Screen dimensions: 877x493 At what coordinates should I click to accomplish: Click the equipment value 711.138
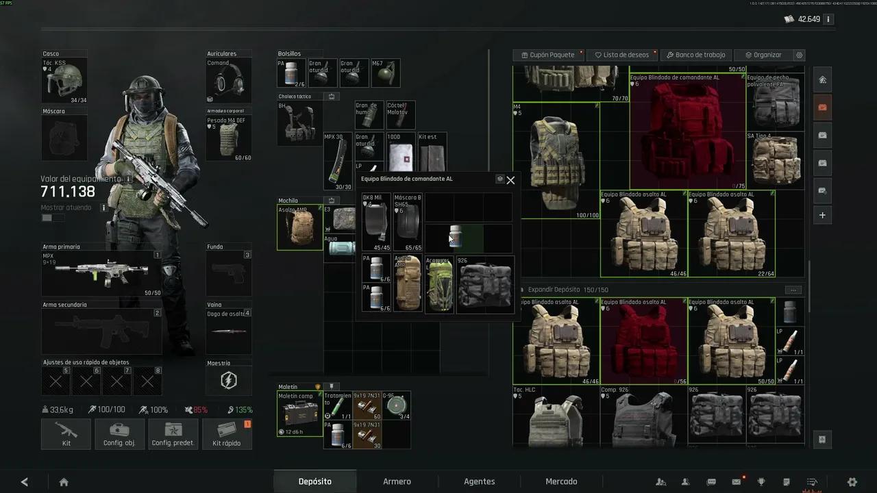[x=68, y=192]
